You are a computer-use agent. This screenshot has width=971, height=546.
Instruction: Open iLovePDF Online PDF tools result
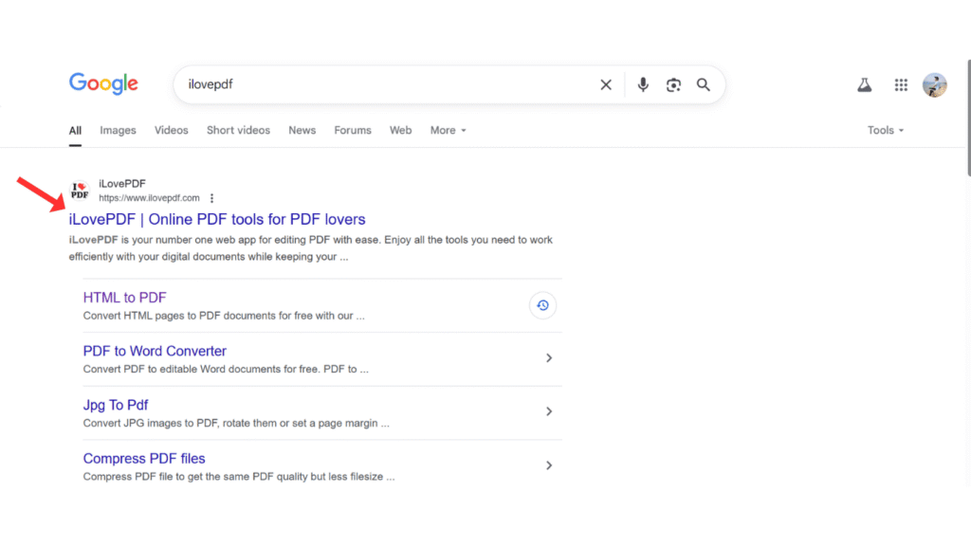click(x=217, y=219)
